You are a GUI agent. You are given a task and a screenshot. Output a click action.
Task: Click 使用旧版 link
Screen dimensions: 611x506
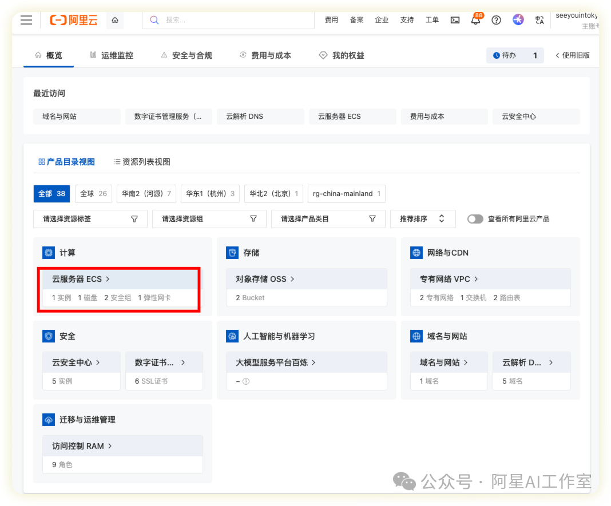(x=573, y=55)
